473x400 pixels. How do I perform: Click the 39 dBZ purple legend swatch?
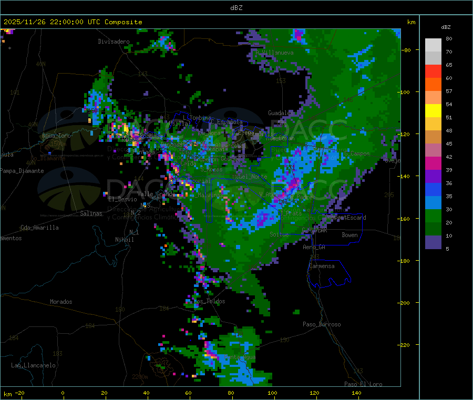(433, 176)
